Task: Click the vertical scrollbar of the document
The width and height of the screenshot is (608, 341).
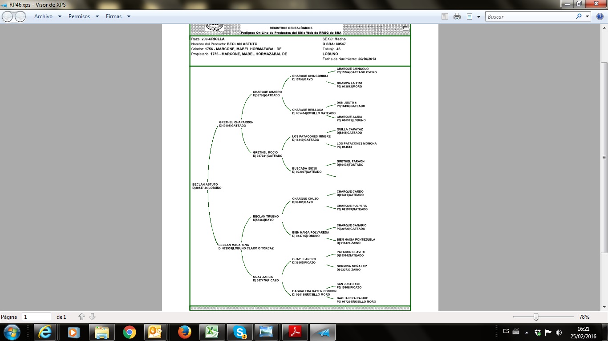Action: tap(604, 157)
